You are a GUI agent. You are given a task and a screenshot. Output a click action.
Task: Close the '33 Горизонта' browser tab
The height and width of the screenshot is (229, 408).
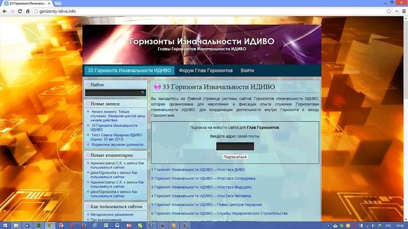click(x=49, y=3)
